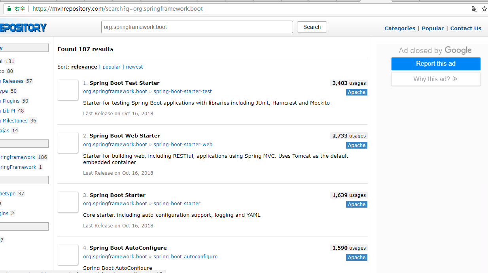Open the Spring Boot AutoConfigure thumbnail
This screenshot has height=273, width=488.
[x=68, y=255]
